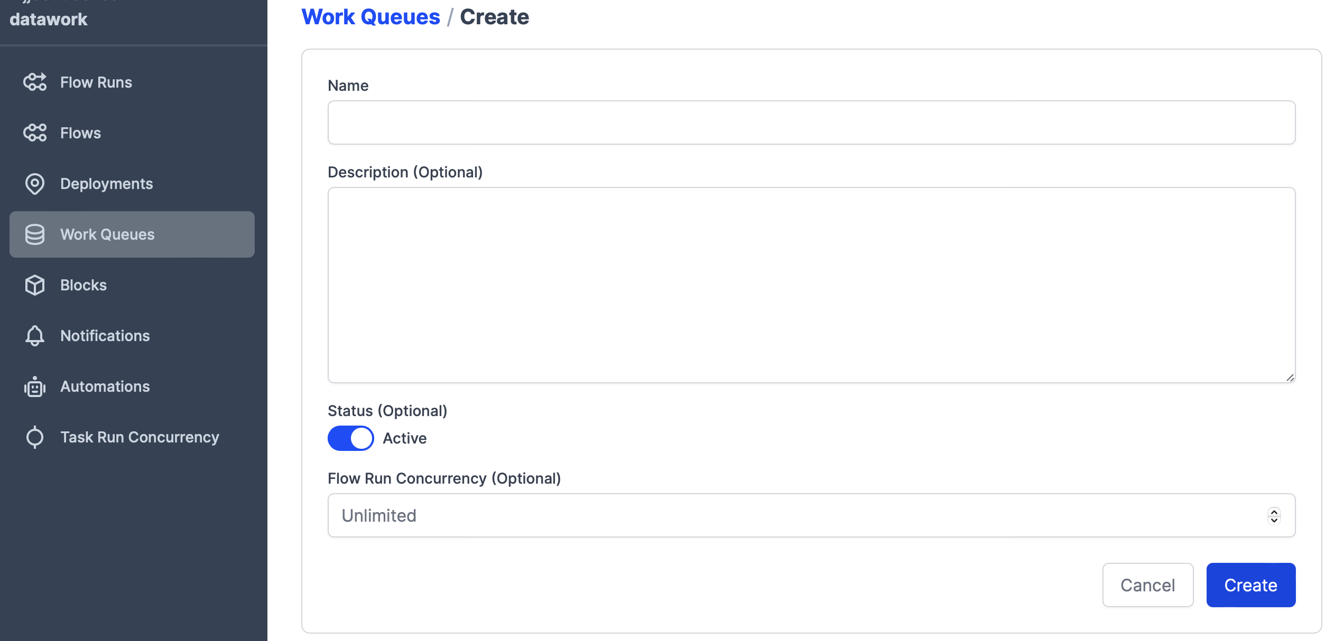This screenshot has height=641, width=1335.
Task: Click the Flow Run Concurrency stepper arrows
Action: 1274,515
